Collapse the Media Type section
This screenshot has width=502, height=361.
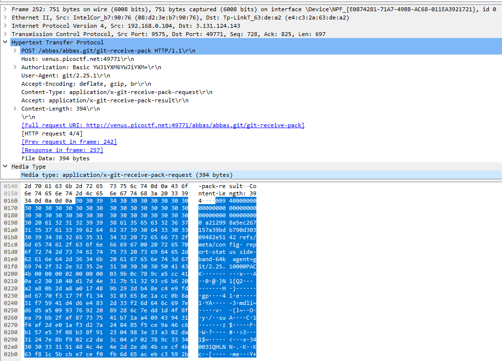(x=5, y=167)
